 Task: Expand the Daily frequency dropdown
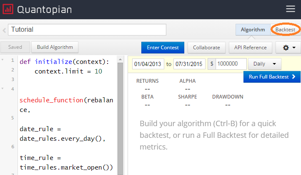pos(265,64)
